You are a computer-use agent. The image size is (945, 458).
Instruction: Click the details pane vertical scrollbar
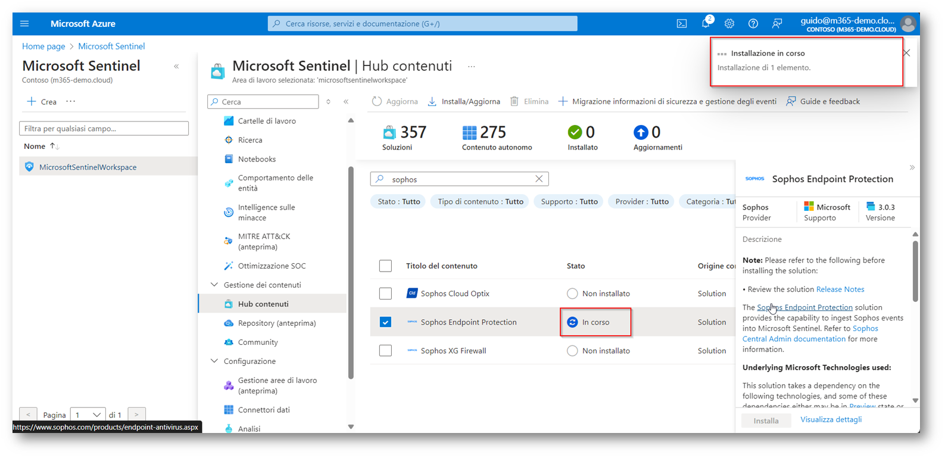point(915,271)
